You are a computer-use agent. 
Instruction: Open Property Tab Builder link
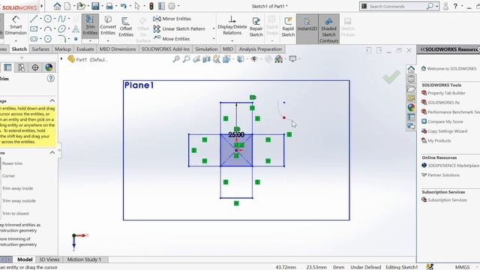click(446, 93)
